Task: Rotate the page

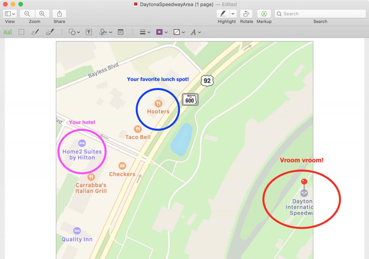Action: click(246, 14)
